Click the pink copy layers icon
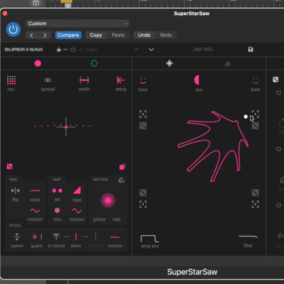Screen dimensions: 284x284 (x=122, y=167)
